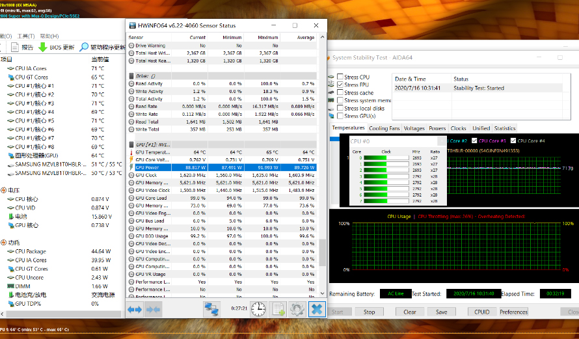Switch to the Temperatures tab

[x=348, y=128]
